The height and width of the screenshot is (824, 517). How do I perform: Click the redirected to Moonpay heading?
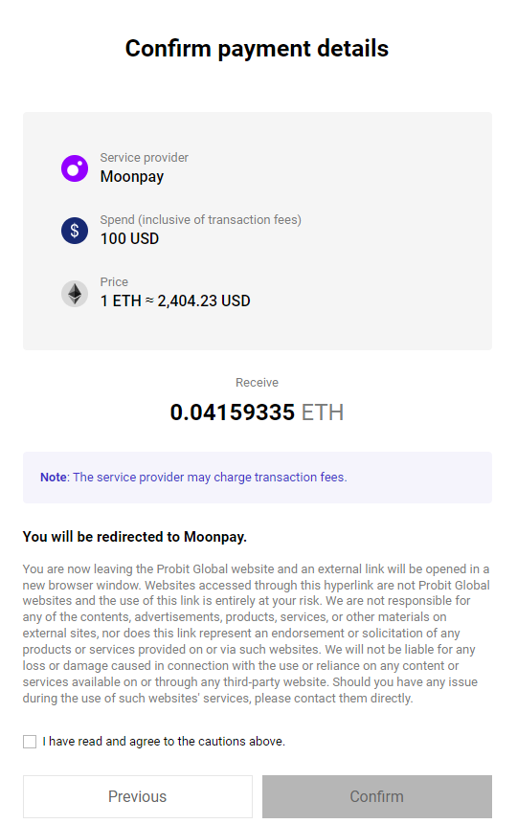click(135, 537)
